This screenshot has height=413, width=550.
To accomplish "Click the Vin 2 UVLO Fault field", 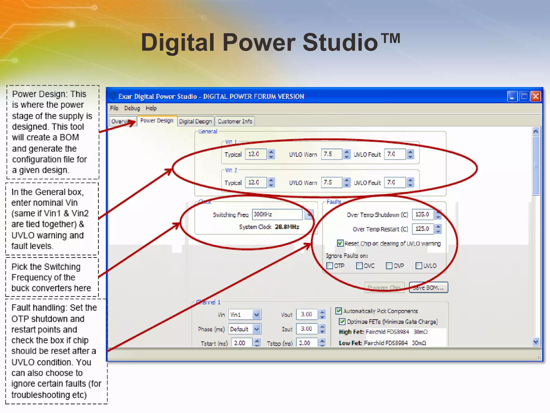I will point(395,182).
